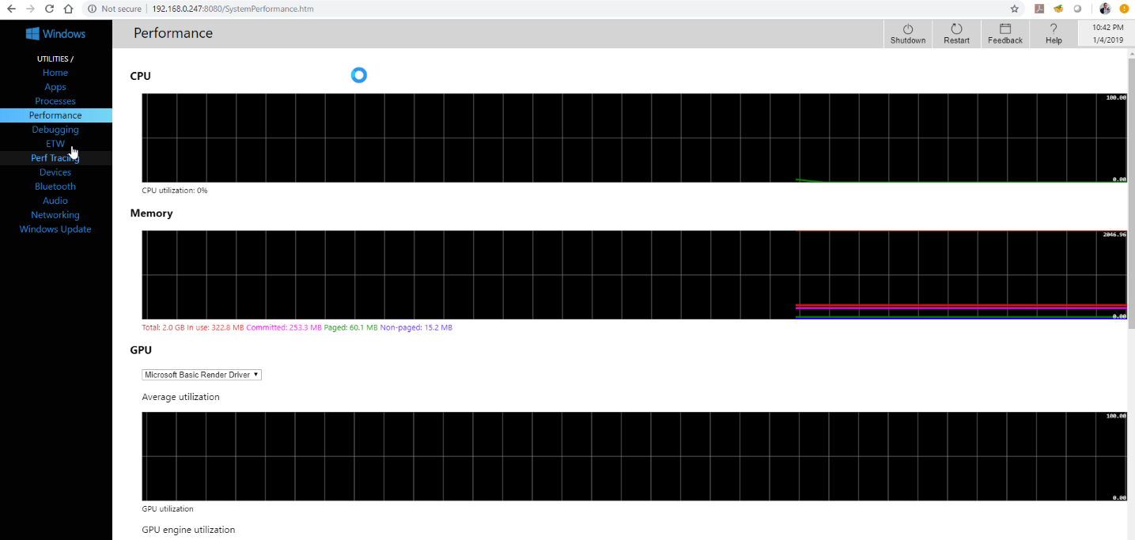
Task: Click the browser forward arrow
Action: (x=30, y=9)
